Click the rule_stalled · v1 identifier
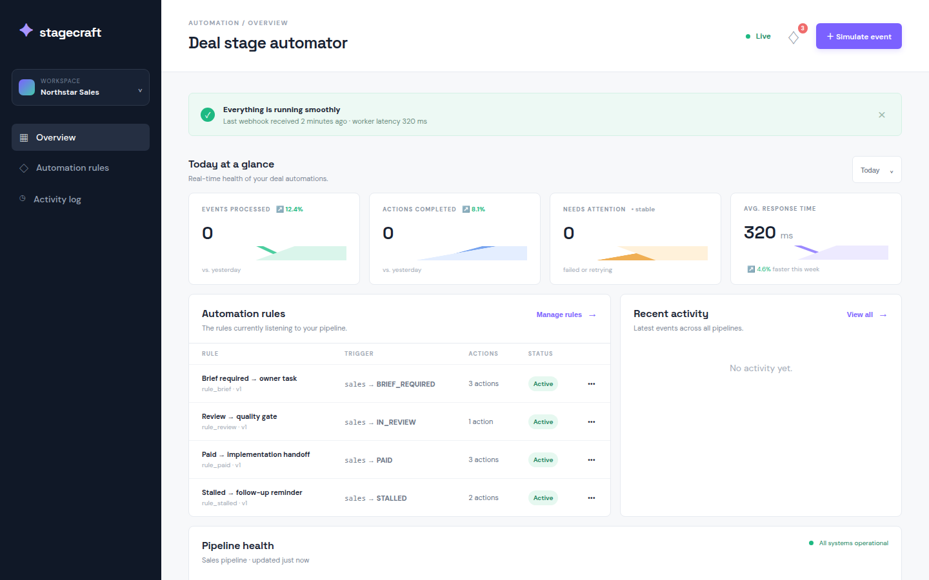This screenshot has width=929, height=580. coord(225,503)
